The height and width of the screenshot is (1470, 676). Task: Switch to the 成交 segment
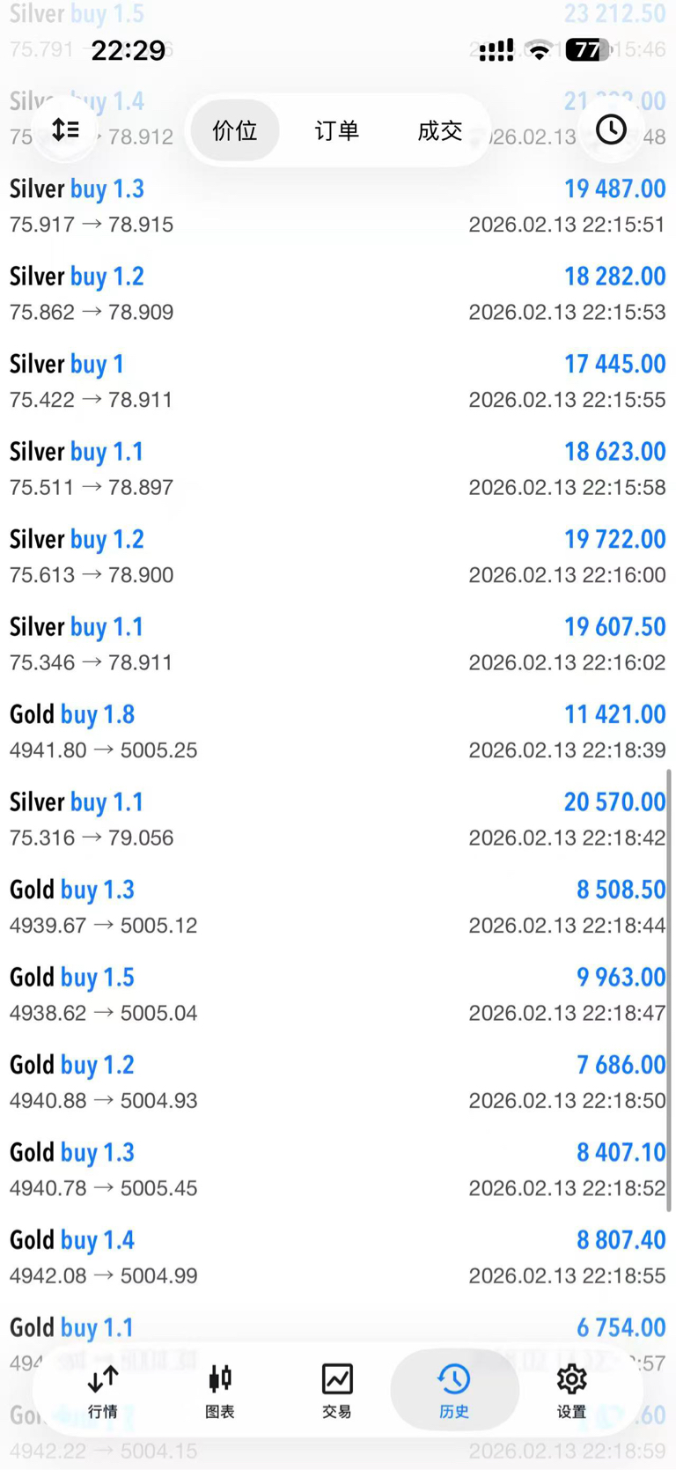[x=439, y=130]
